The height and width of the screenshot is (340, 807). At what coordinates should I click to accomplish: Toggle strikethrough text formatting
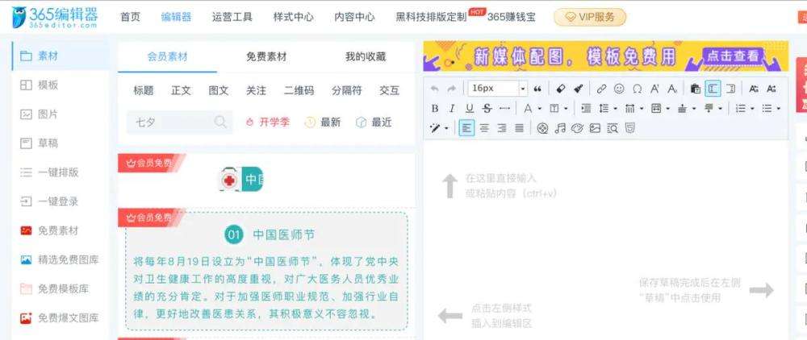click(x=487, y=108)
